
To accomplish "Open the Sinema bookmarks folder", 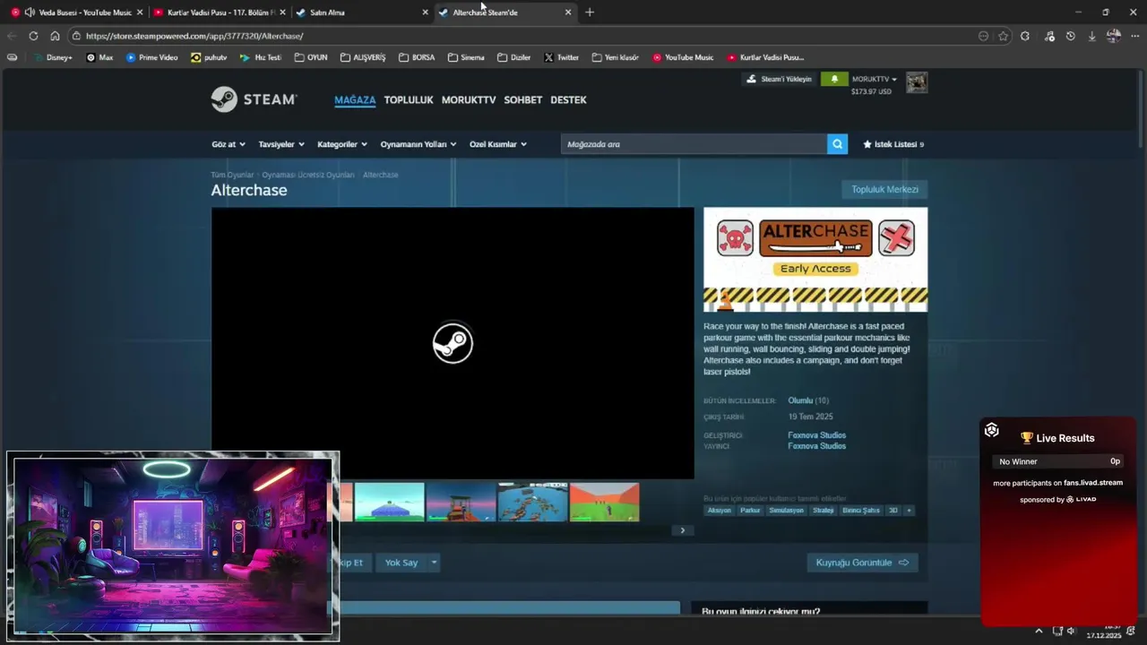I will (x=465, y=57).
